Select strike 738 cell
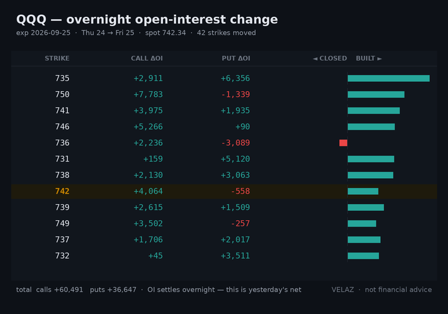 pyautogui.click(x=62, y=175)
